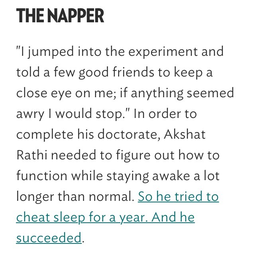Image resolution: width=255 pixels, height=255 pixels.
Task: Open the "So he tried to" link
Action: coord(178,197)
